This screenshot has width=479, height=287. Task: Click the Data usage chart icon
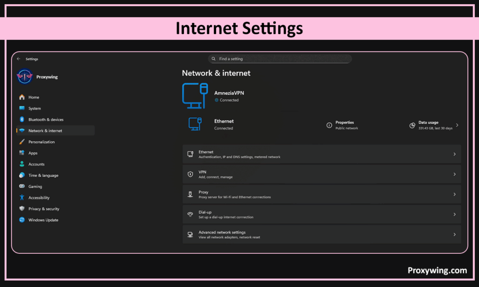(x=412, y=125)
